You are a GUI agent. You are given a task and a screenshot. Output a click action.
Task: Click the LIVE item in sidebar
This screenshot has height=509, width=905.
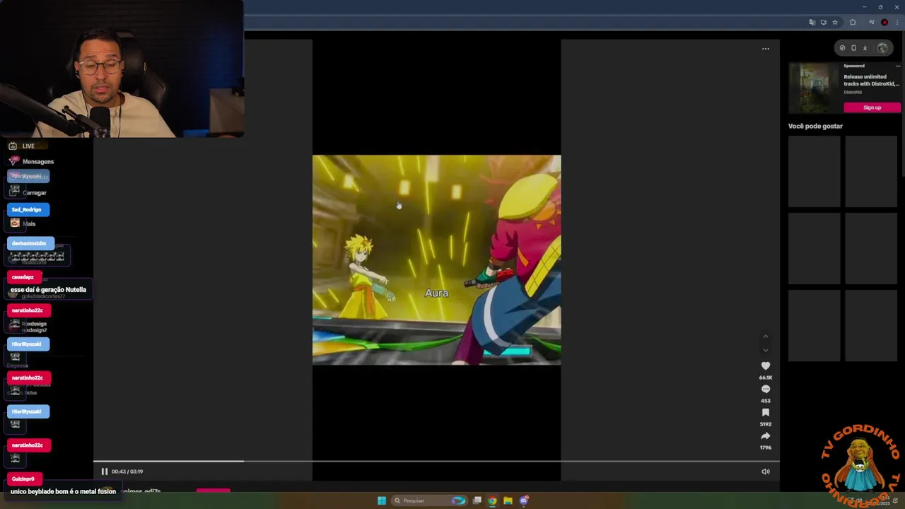click(x=28, y=146)
